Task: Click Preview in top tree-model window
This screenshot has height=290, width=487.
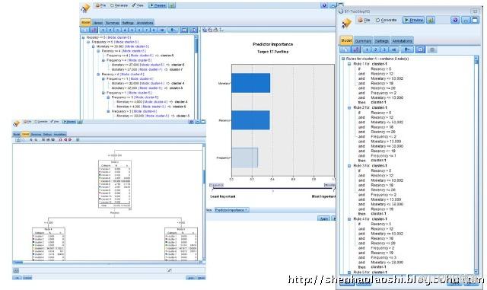Action: click(x=158, y=5)
